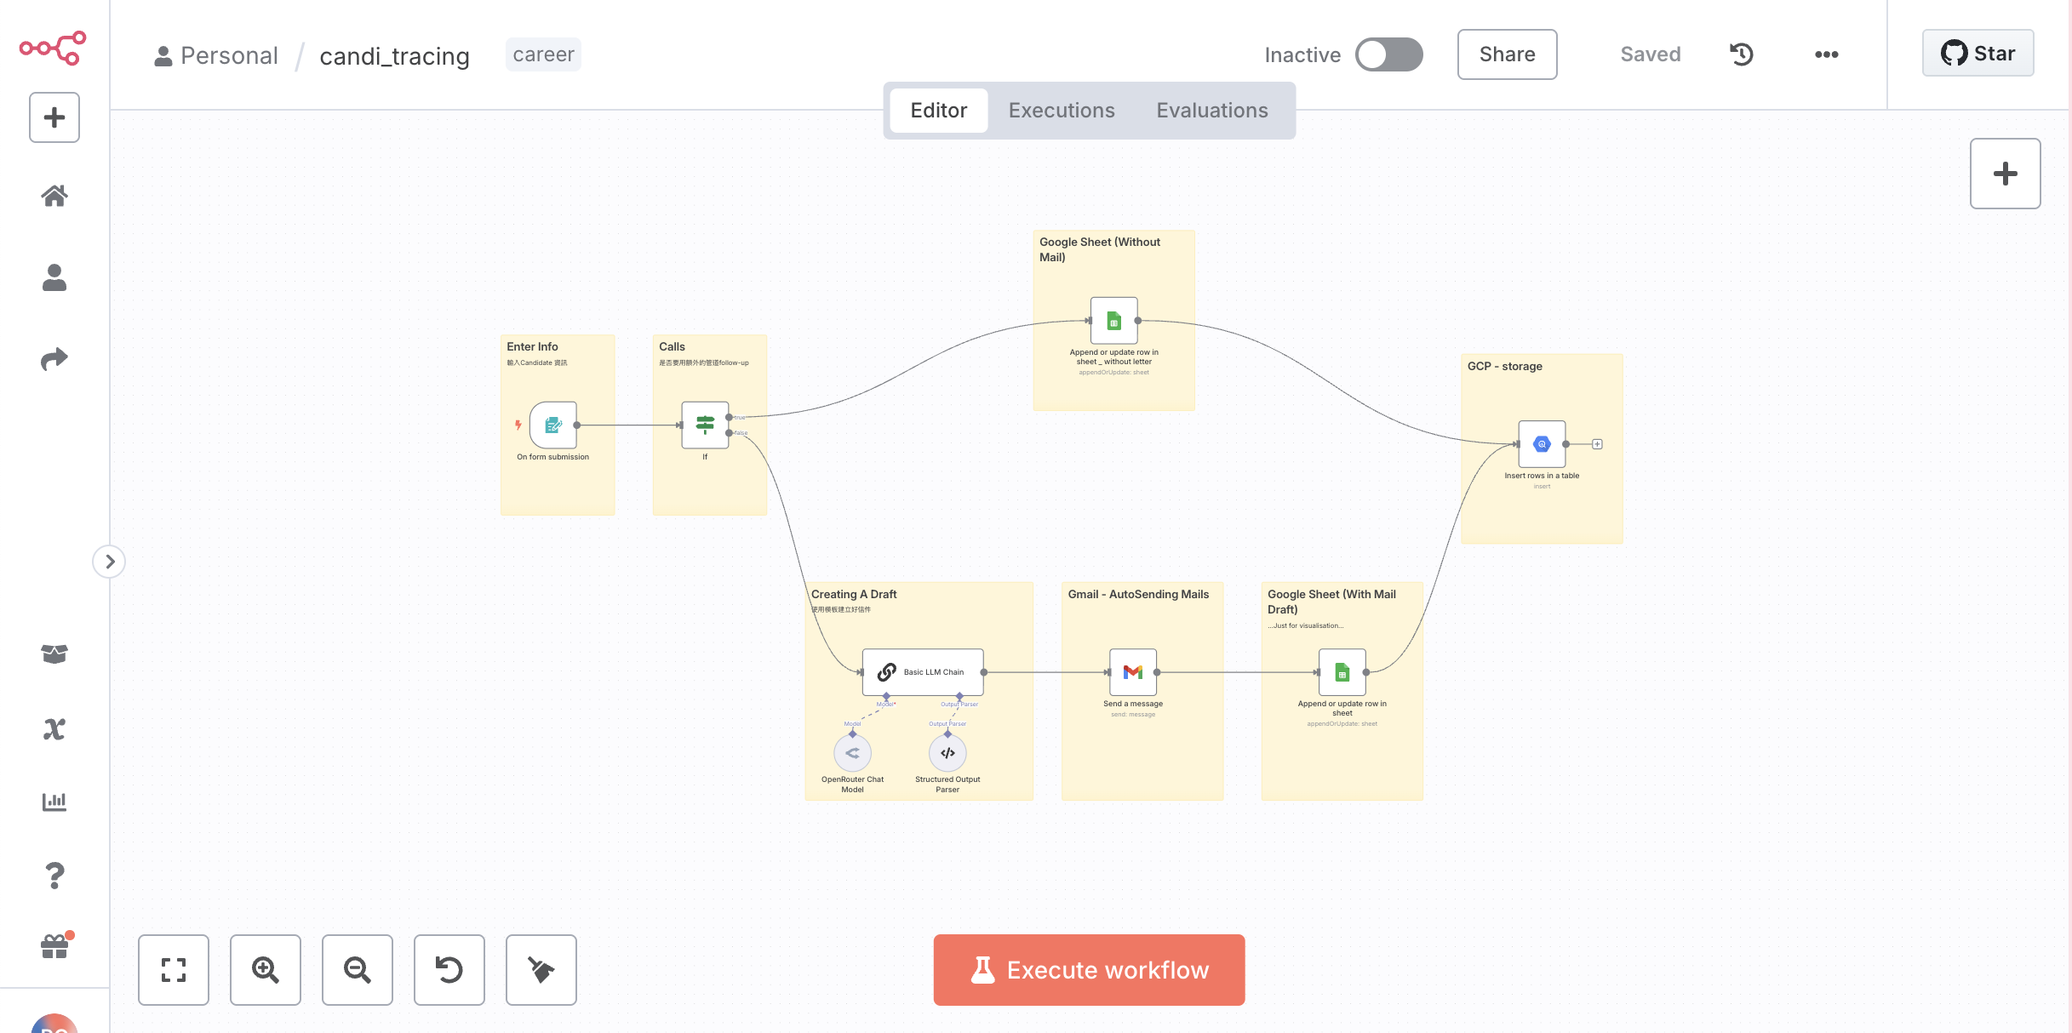Switch to the Executions tab
The image size is (2072, 1033).
tap(1062, 111)
